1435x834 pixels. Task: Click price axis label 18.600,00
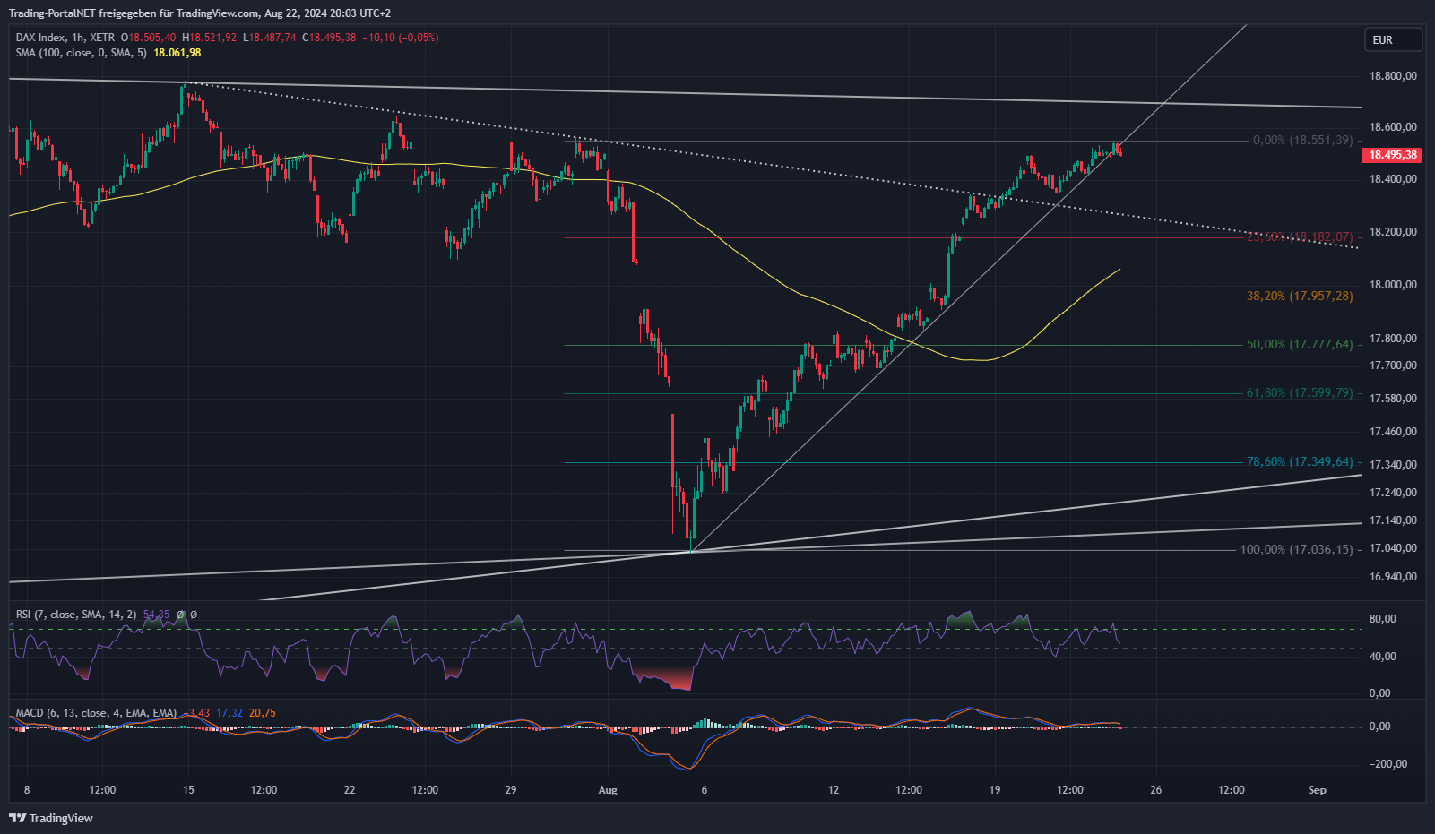(1393, 127)
